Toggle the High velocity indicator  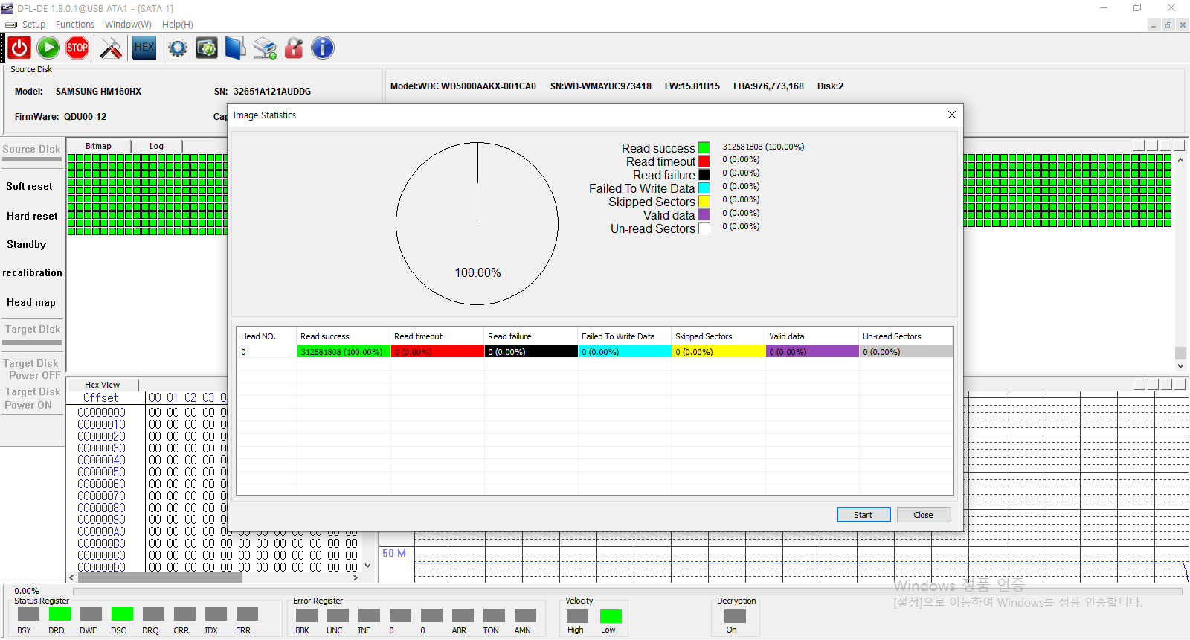coord(577,616)
